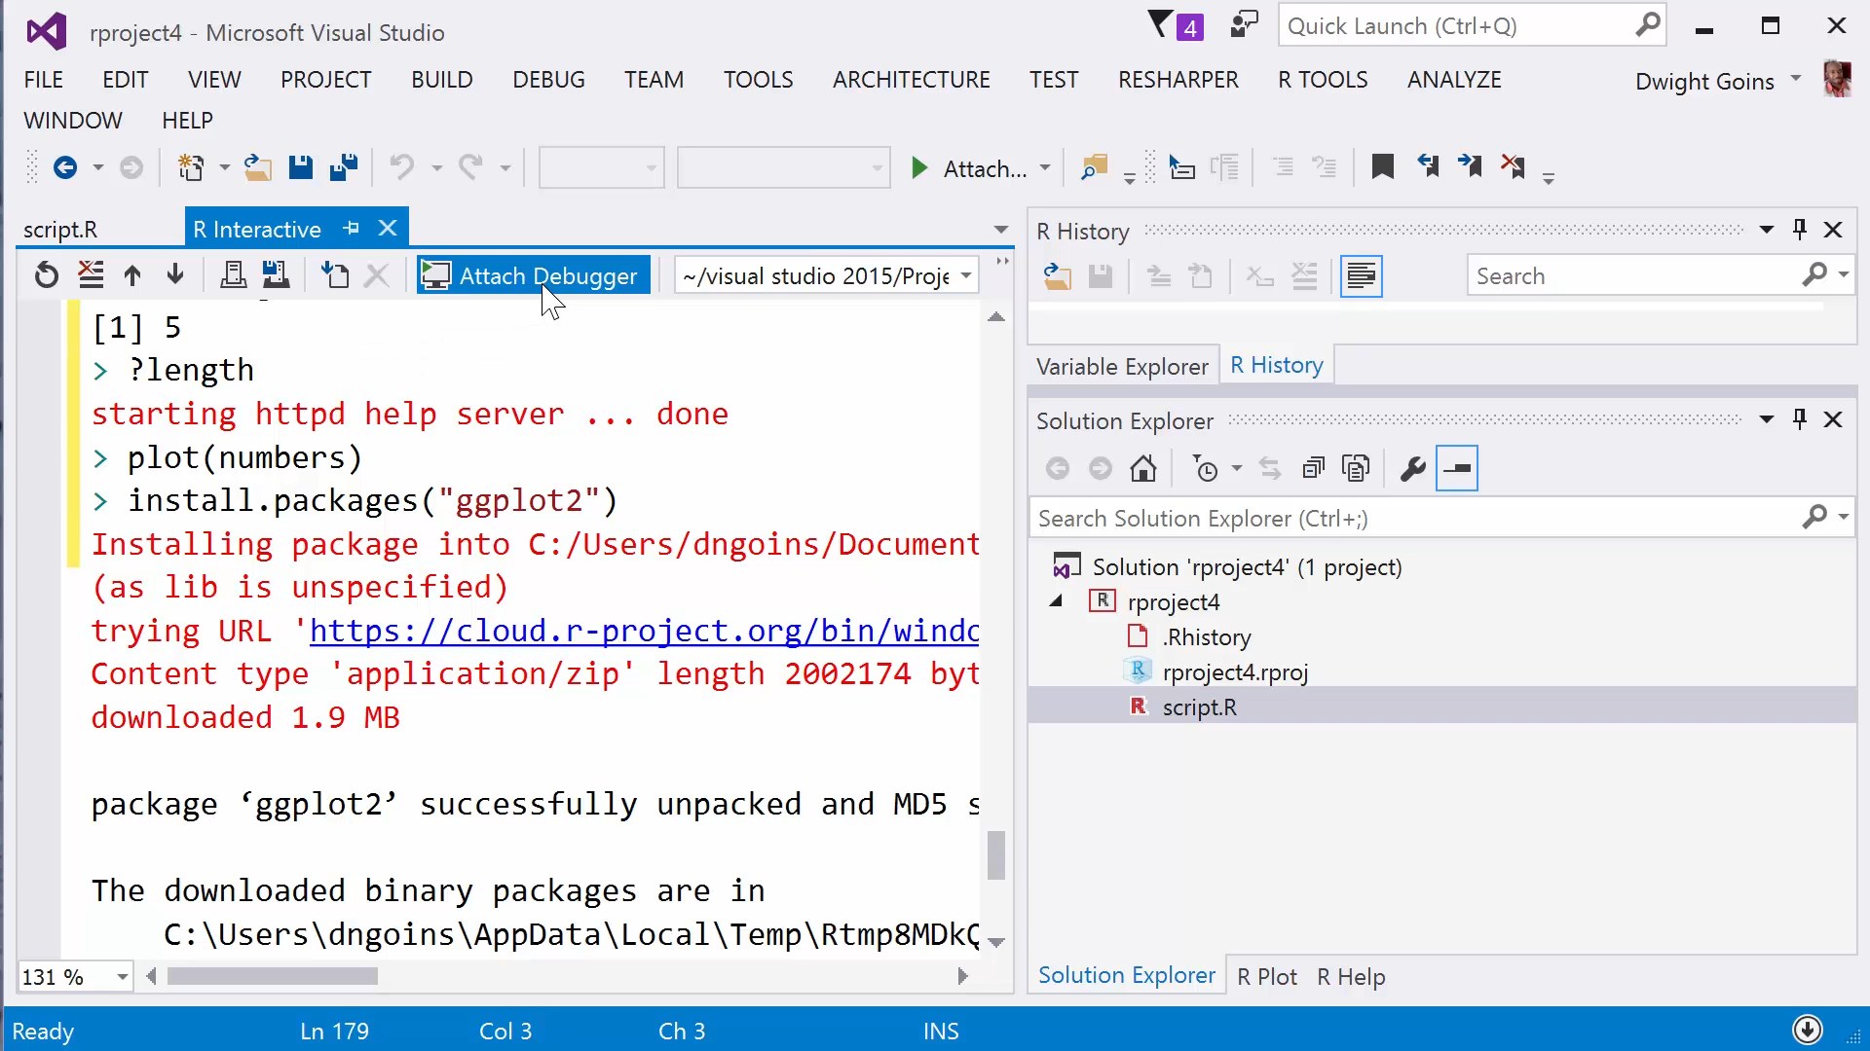Click the feedback icon near Quick Launch

tap(1244, 24)
